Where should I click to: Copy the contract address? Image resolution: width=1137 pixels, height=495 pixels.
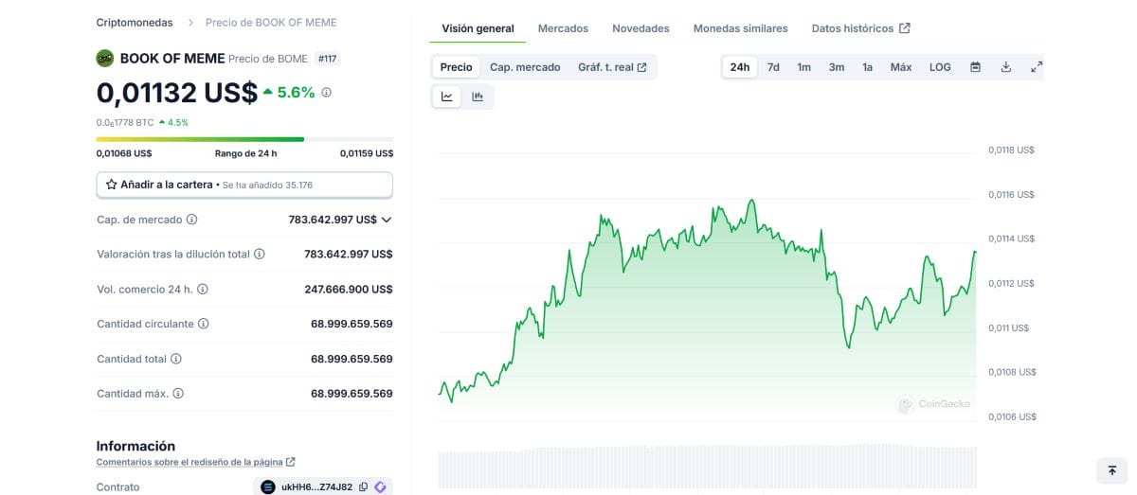tap(364, 487)
